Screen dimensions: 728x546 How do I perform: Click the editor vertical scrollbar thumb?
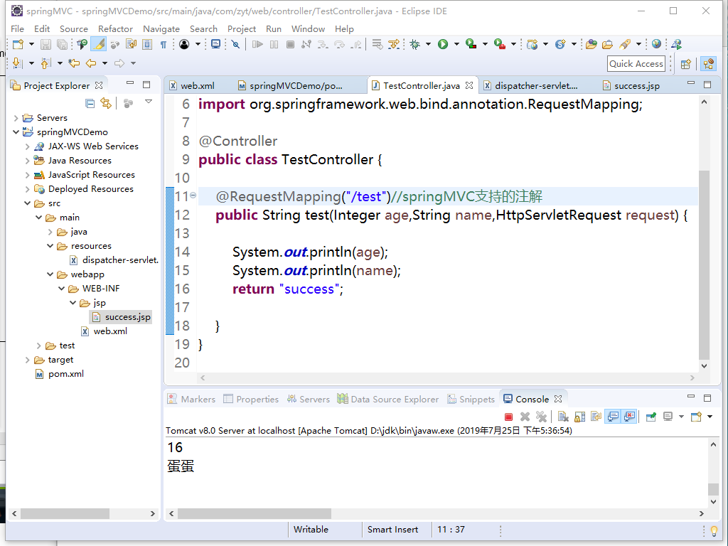click(x=704, y=263)
